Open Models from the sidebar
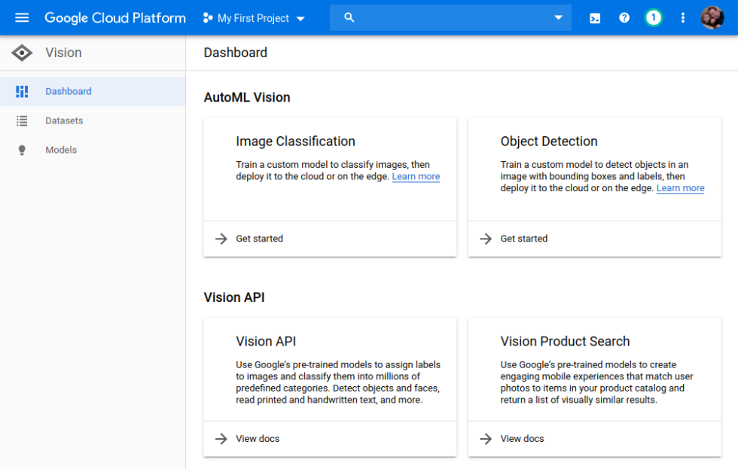Screen dimensions: 738x469 [61, 150]
